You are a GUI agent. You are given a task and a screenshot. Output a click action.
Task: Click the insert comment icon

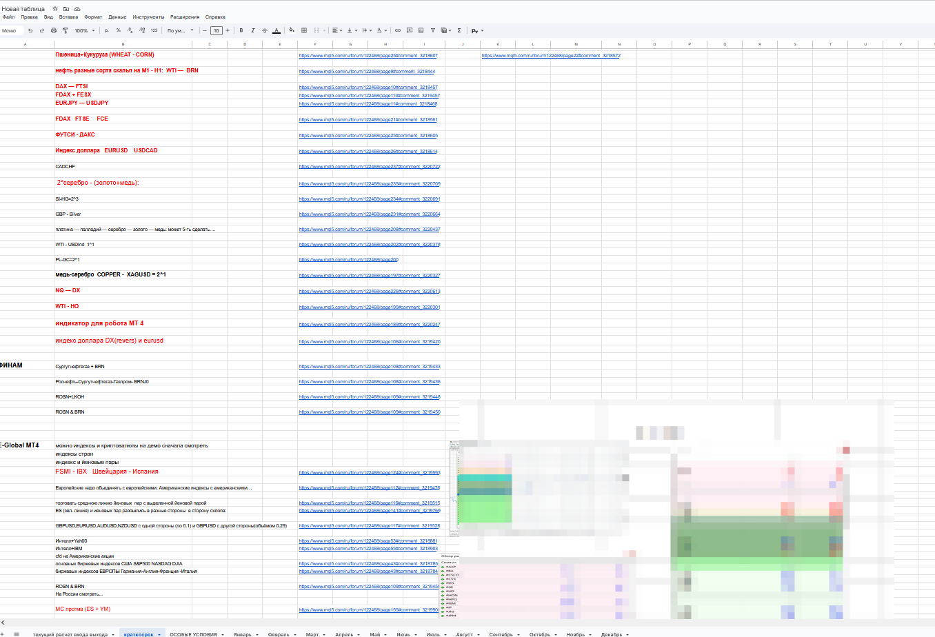(x=410, y=30)
